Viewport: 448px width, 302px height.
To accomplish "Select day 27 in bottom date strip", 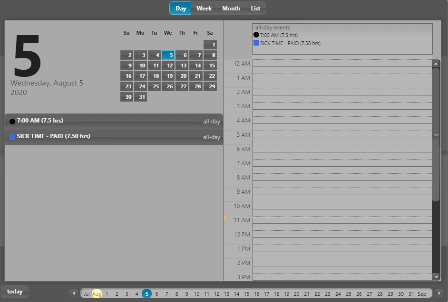I will pos(370,294).
